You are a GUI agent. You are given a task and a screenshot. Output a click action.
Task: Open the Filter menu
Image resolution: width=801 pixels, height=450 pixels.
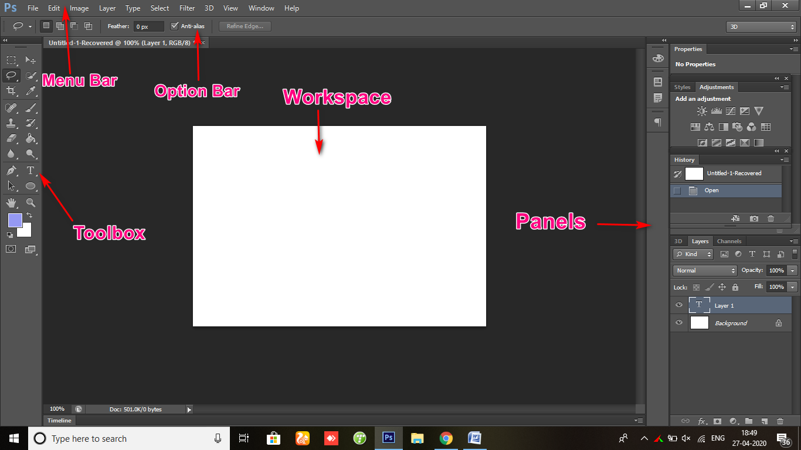tap(186, 8)
